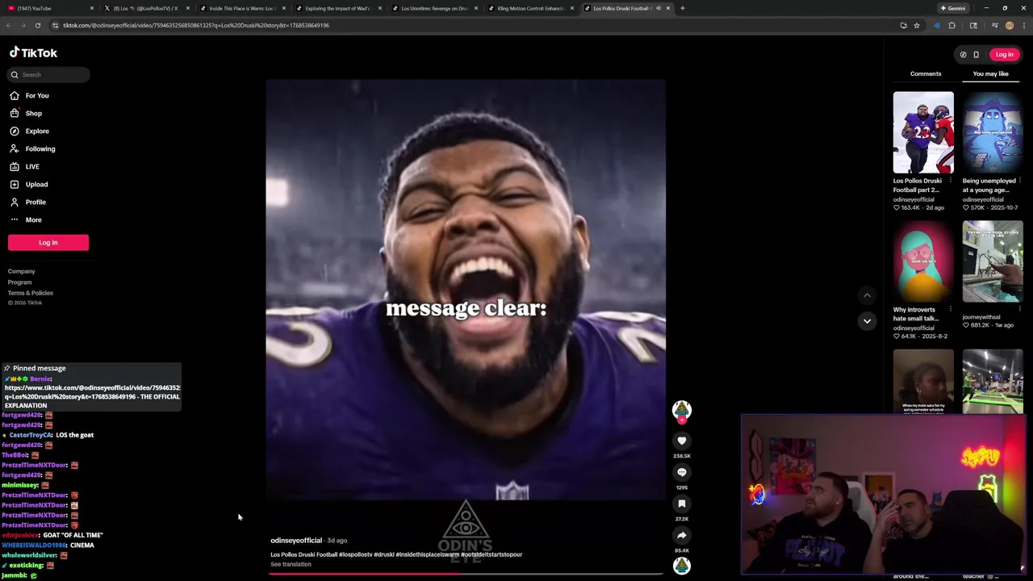Click the #insidethisplaceiswarm hashtag
This screenshot has width=1033, height=581.
pyautogui.click(x=428, y=554)
